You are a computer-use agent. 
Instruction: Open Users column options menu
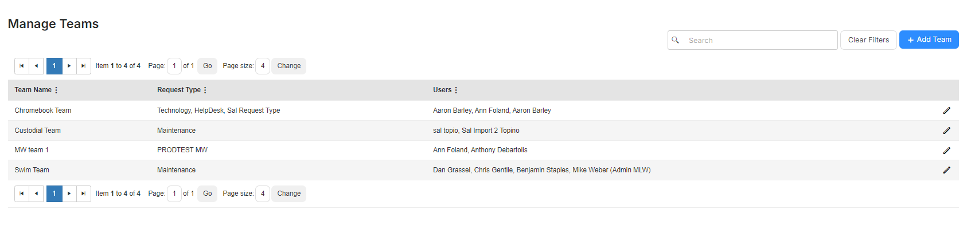456,90
